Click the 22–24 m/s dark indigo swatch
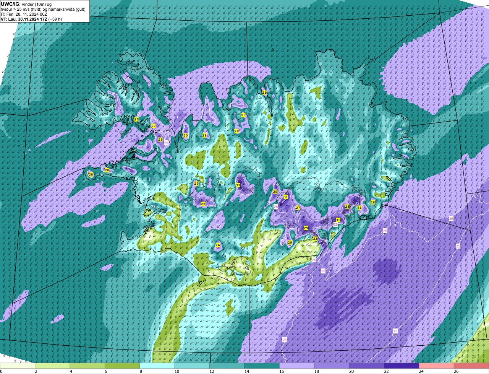Viewport: 489px width, 374px height. [x=402, y=366]
